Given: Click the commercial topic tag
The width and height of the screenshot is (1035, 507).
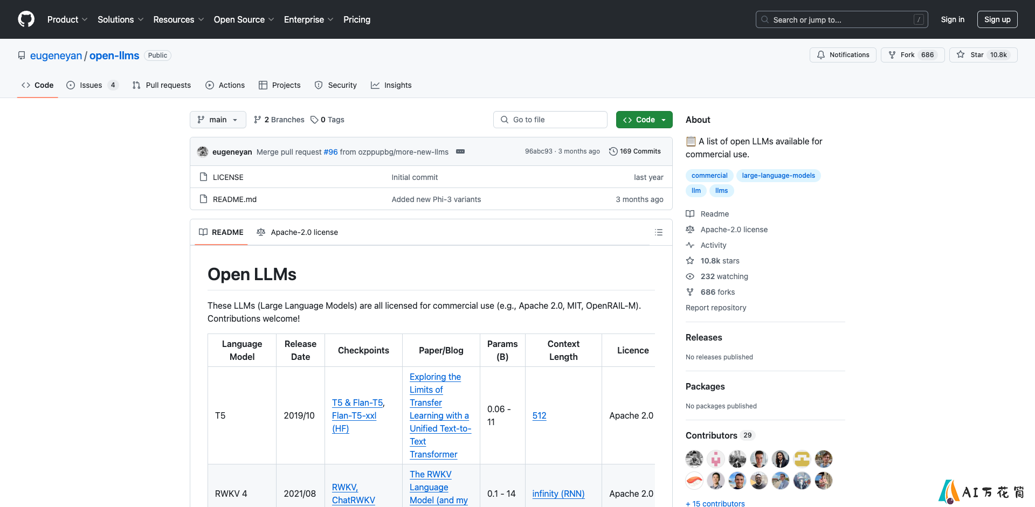Looking at the screenshot, I should (709, 176).
